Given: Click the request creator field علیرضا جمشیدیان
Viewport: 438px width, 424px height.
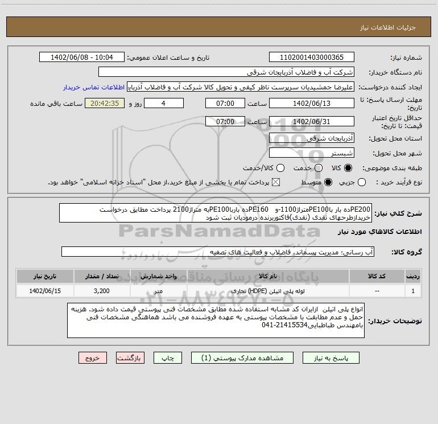Looking at the screenshot, I should pyautogui.click(x=241, y=87).
